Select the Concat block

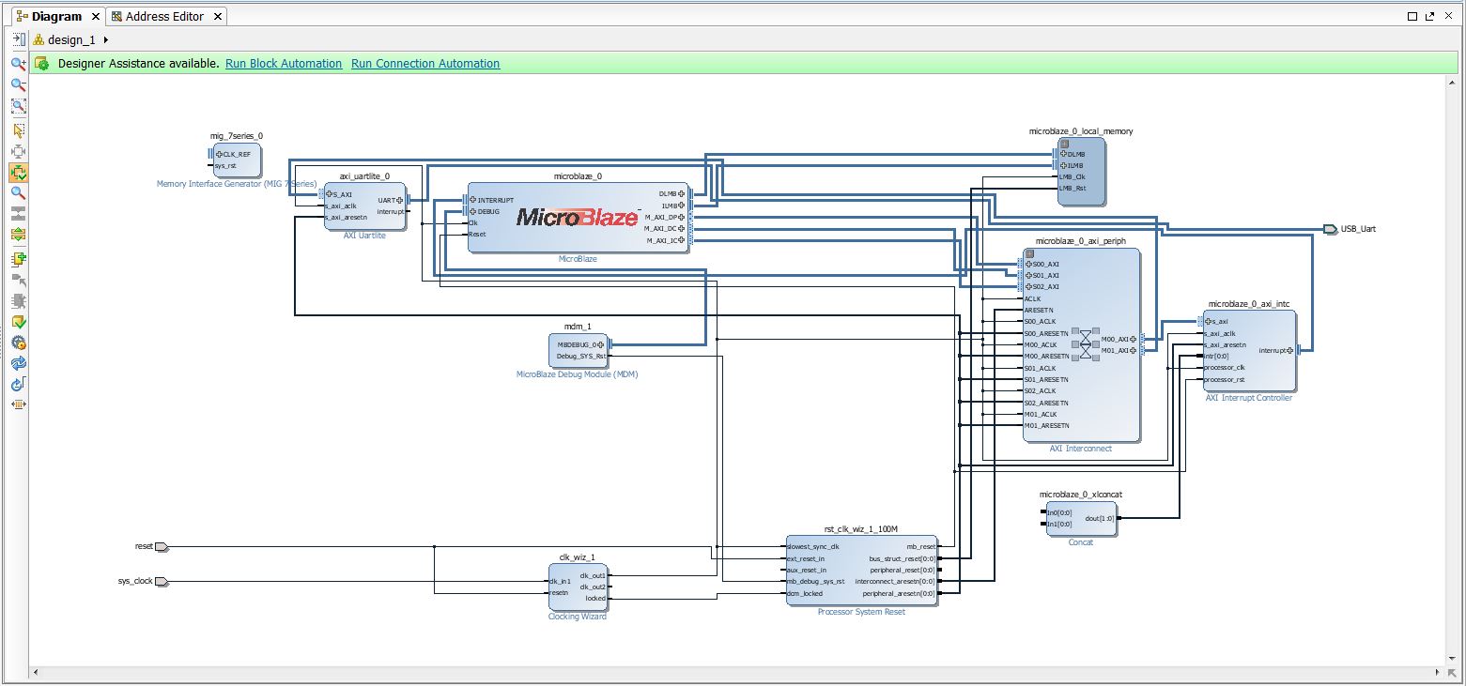[1081, 519]
